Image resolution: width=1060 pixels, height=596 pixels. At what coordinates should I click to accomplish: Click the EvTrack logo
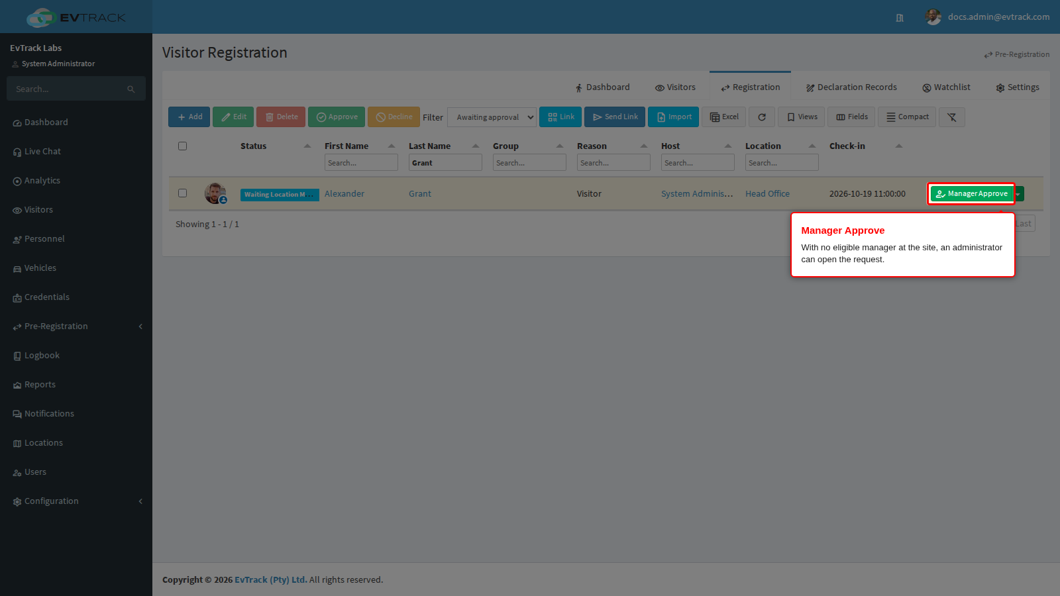(76, 17)
